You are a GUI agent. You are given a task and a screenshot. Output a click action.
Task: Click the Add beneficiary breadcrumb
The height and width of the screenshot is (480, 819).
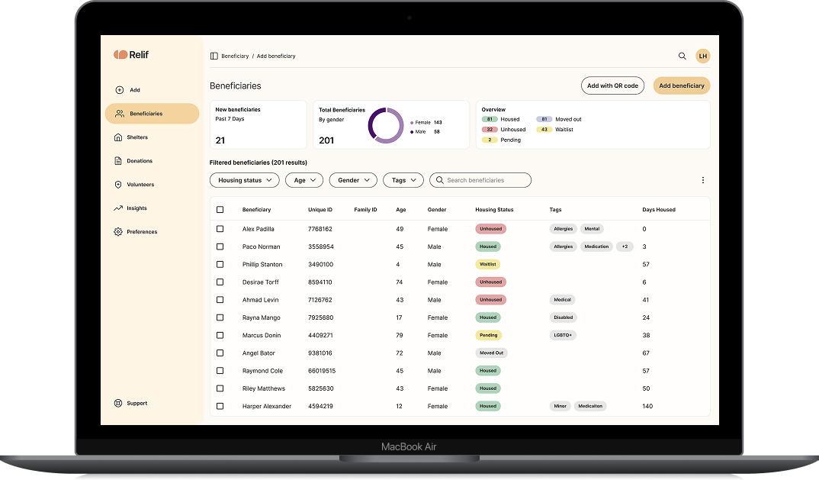tap(276, 56)
